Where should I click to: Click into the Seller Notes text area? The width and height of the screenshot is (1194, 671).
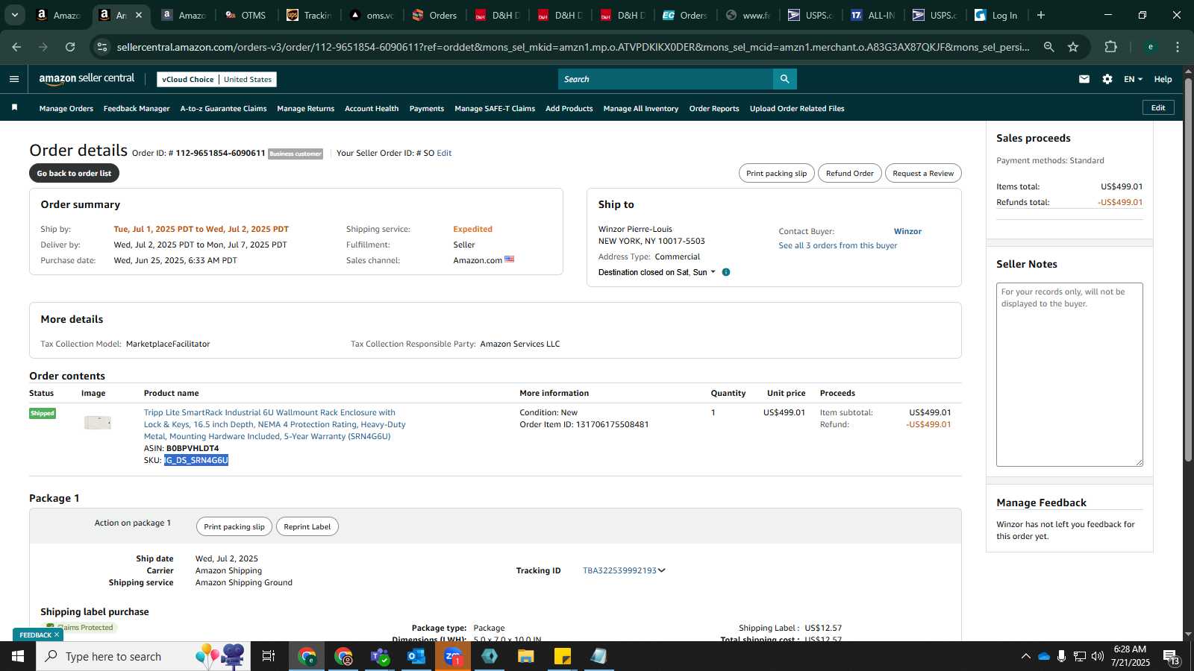[1069, 374]
